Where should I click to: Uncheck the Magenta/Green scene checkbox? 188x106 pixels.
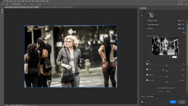point(147,75)
